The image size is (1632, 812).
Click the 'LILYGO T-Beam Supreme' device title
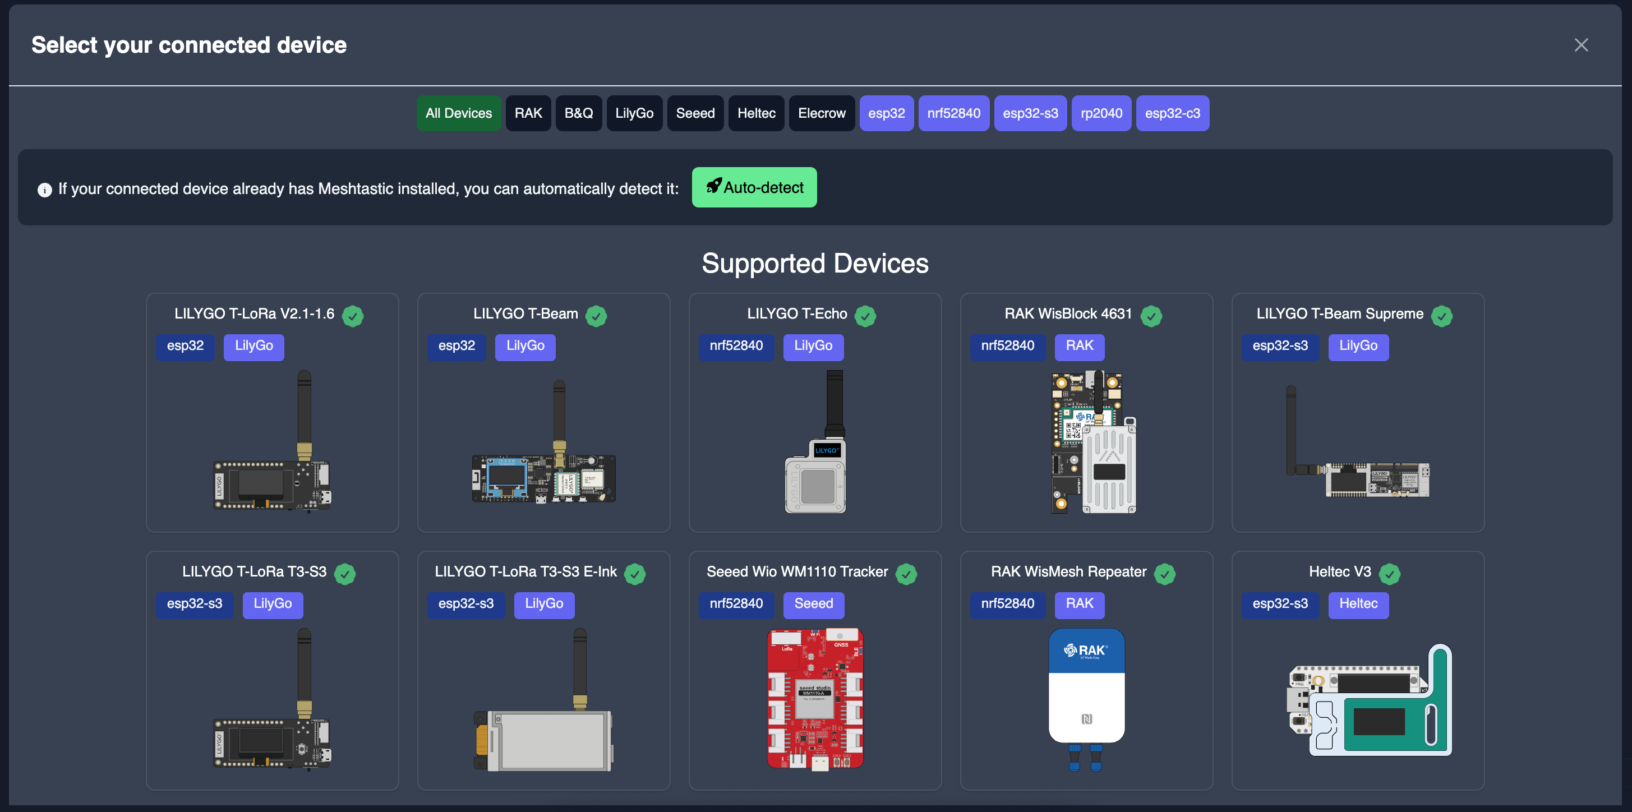coord(1340,314)
